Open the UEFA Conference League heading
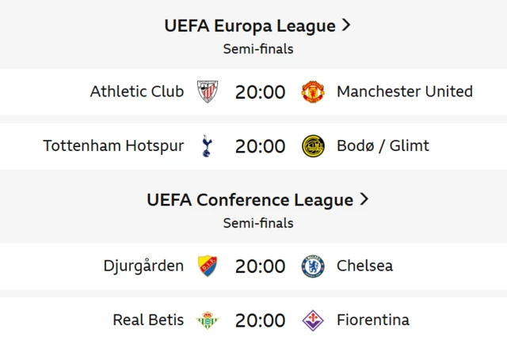 [x=250, y=200]
